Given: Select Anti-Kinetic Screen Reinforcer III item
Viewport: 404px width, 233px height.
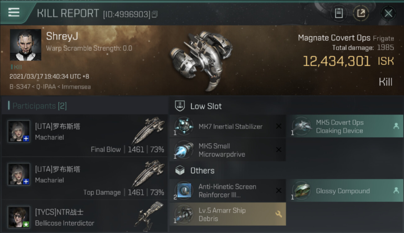Looking at the screenshot, I should [x=227, y=191].
